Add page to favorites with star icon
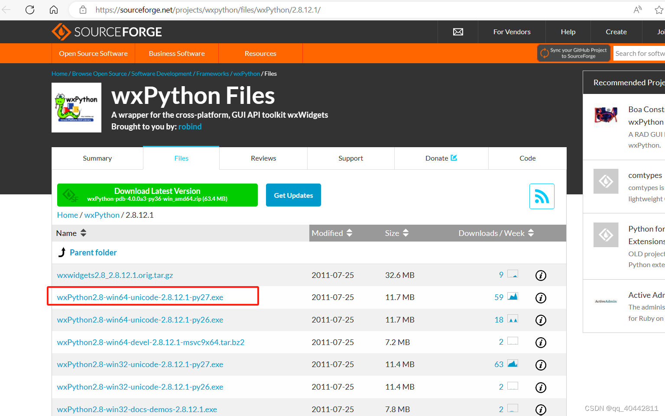This screenshot has height=416, width=665. click(659, 10)
